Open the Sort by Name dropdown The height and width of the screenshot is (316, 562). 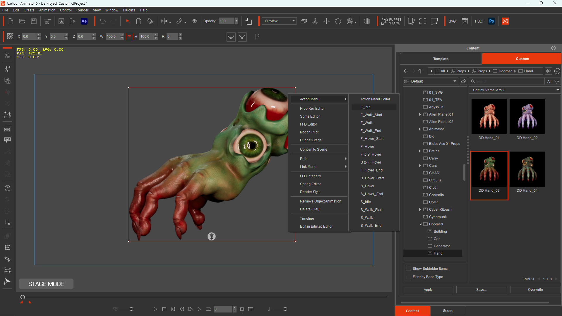515,90
